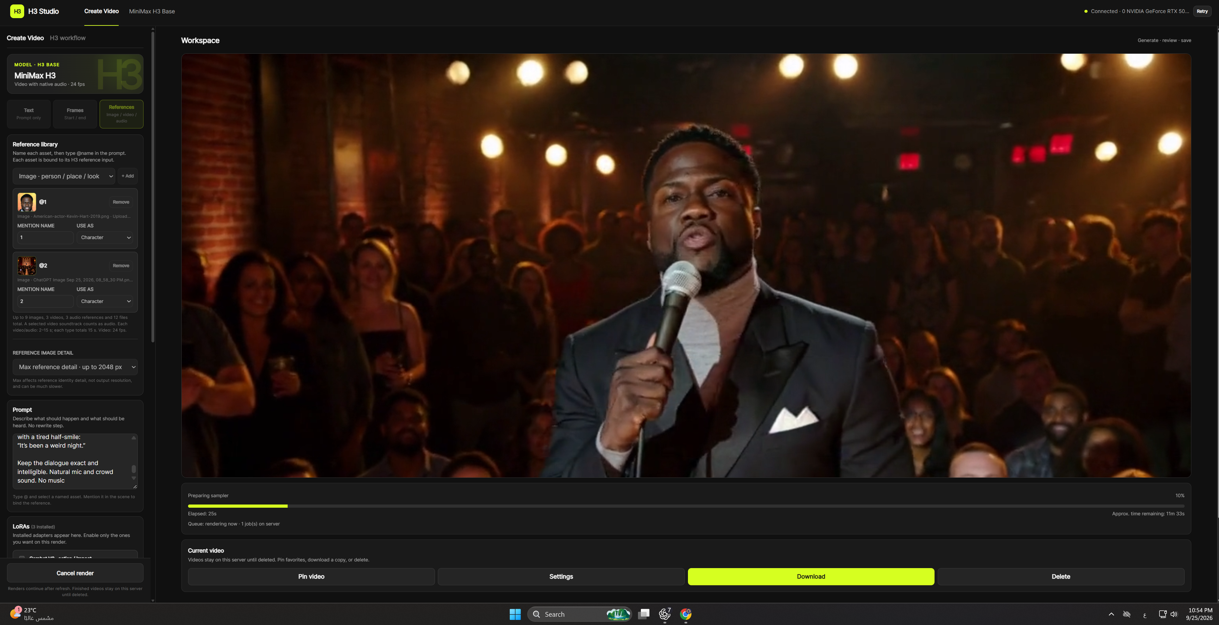Click the H3 Studio logo icon
1219x625 pixels.
pos(17,11)
